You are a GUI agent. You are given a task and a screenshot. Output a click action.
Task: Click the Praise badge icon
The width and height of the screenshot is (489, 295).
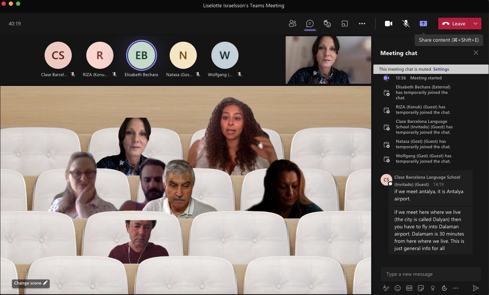(432, 288)
